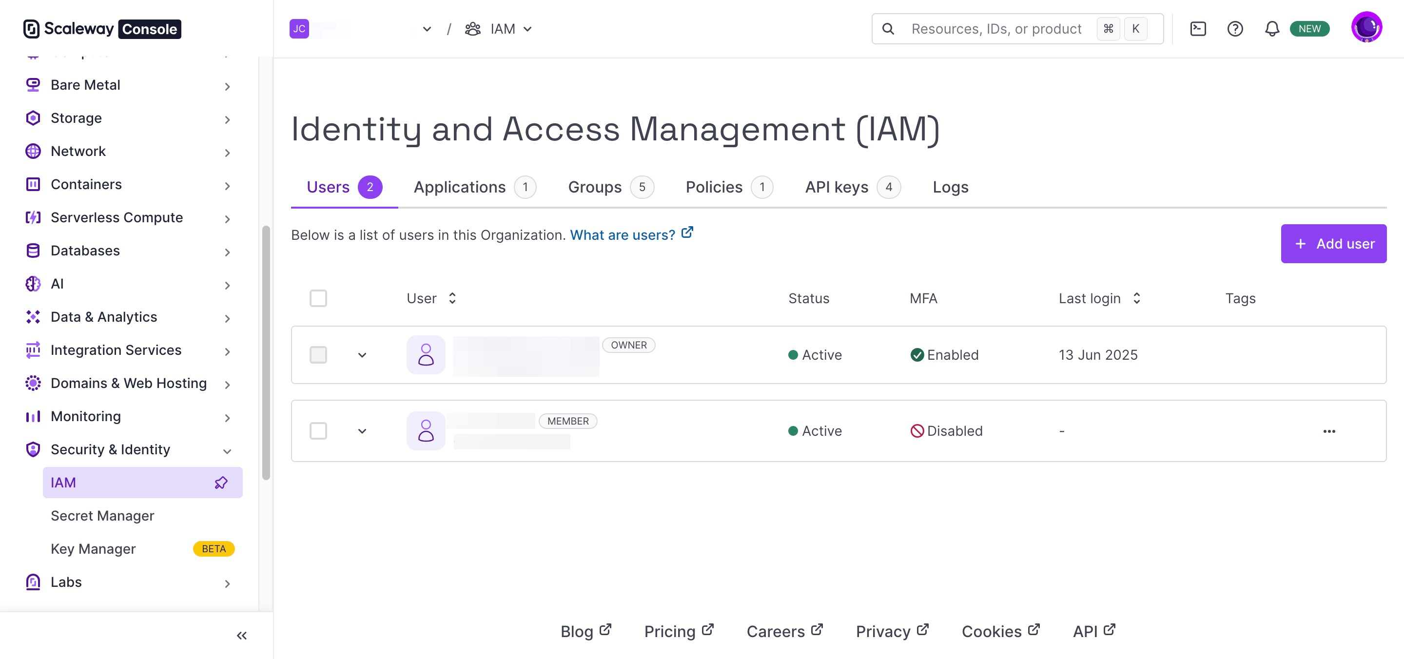Switch to the Logs tab
Image resolution: width=1404 pixels, height=659 pixels.
[950, 187]
